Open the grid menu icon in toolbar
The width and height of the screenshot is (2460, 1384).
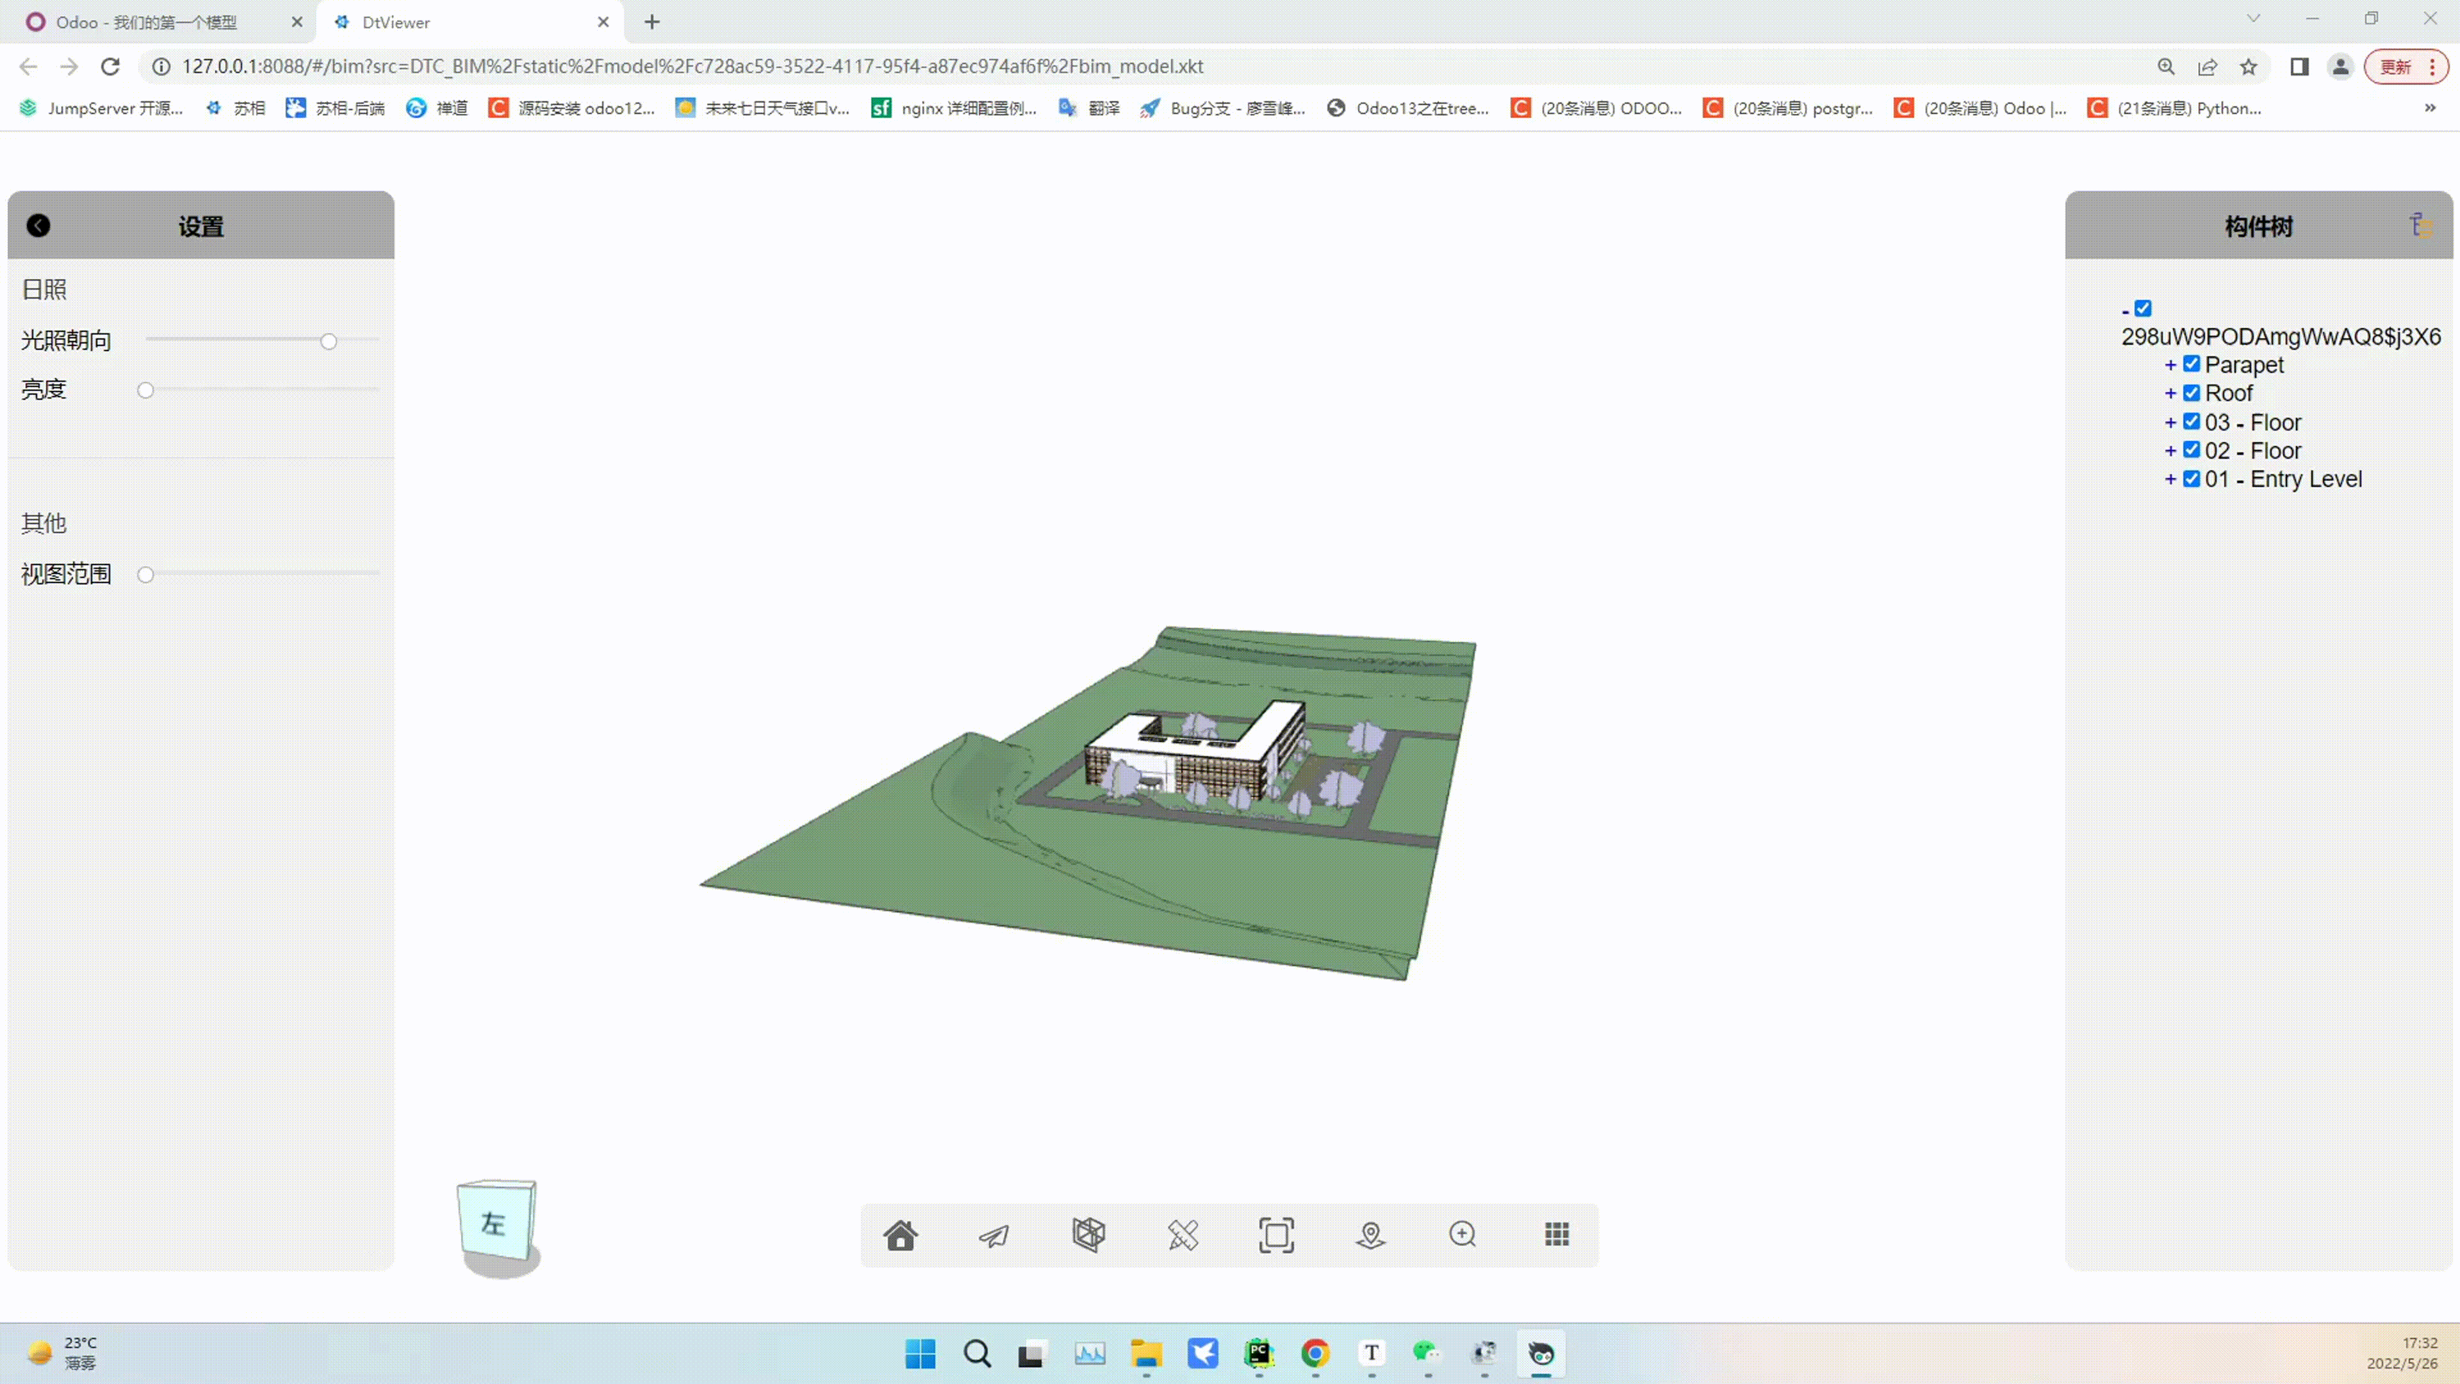(1557, 1234)
